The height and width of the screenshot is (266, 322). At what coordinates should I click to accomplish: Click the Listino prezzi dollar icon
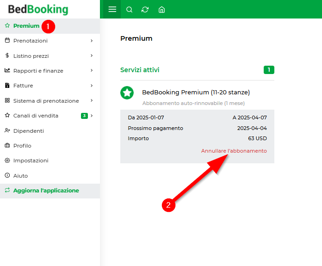click(7, 56)
